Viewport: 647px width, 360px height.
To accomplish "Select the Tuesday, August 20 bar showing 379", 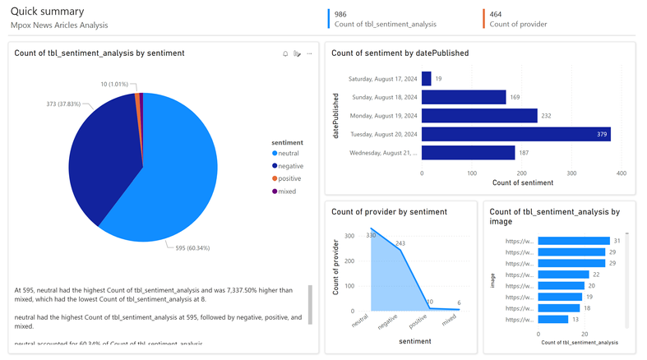I will pyautogui.click(x=516, y=135).
